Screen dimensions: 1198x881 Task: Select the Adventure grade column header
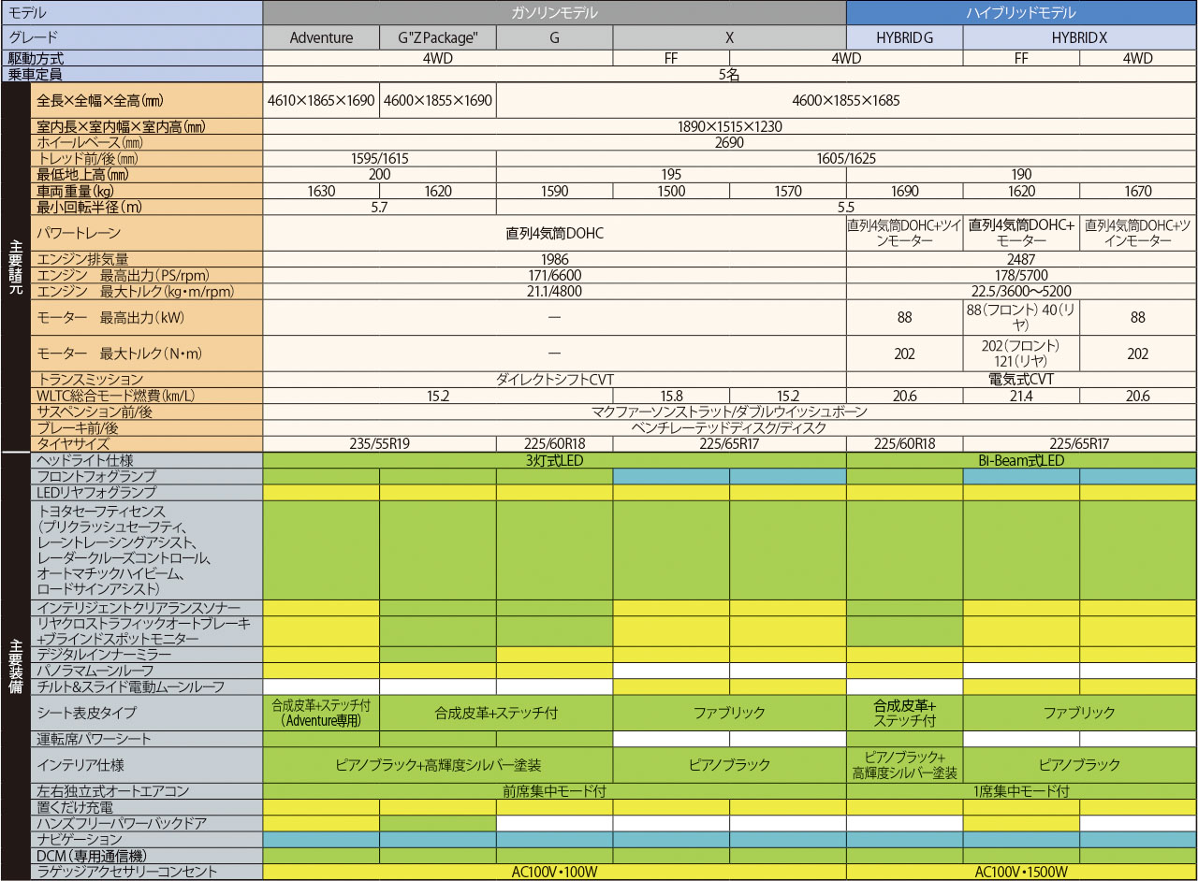coord(321,38)
